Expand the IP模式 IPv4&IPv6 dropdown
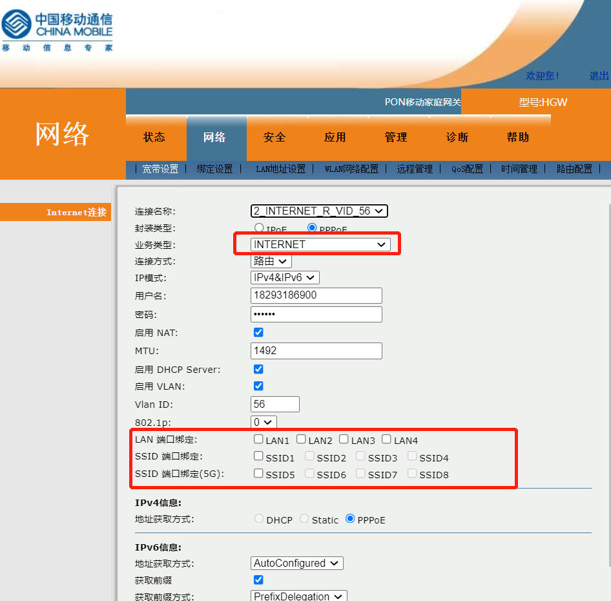Image resolution: width=611 pixels, height=601 pixels. click(285, 278)
